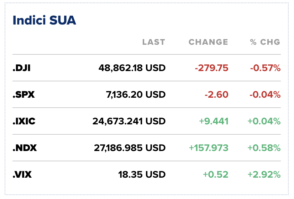Click the +2.92% percent change for .VIX
Image resolution: width=294 pixels, height=199 pixels.
click(264, 174)
